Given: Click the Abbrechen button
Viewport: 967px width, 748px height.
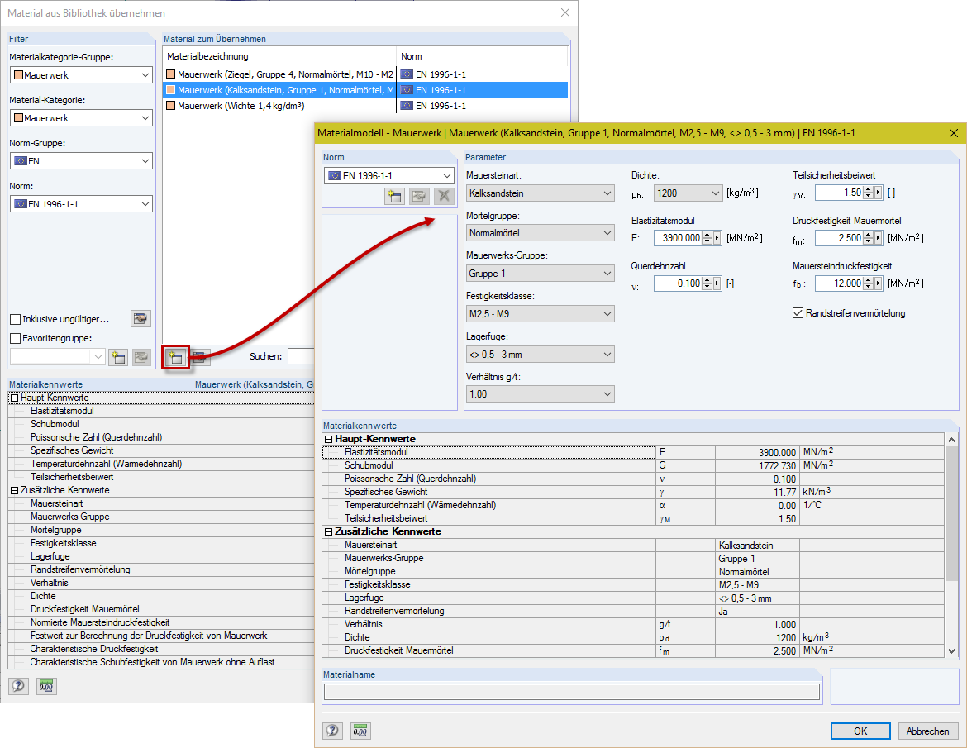Looking at the screenshot, I should pos(927,731).
